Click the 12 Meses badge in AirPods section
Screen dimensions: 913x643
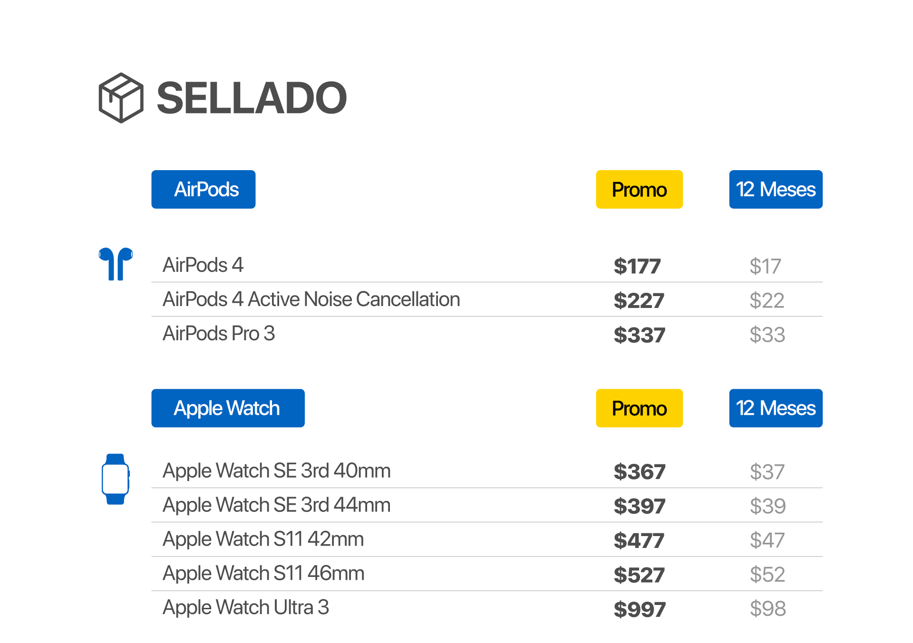point(776,190)
